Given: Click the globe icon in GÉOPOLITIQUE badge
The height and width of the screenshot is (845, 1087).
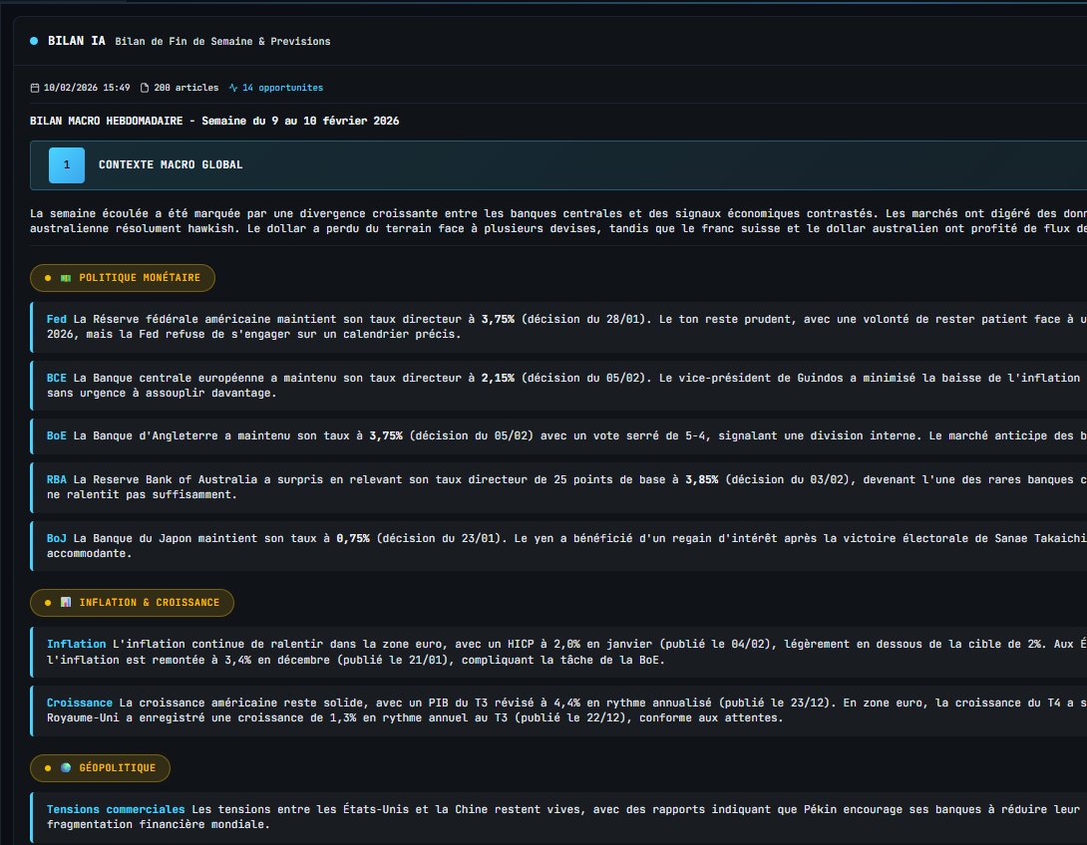Looking at the screenshot, I should pos(65,768).
